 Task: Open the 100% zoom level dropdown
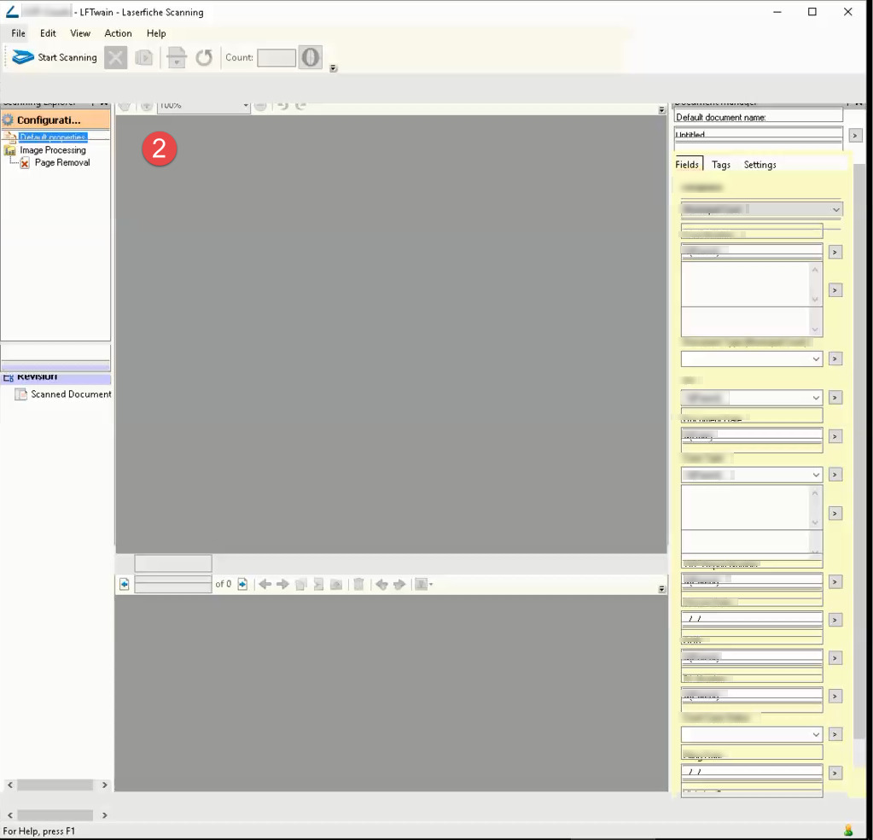tap(245, 106)
